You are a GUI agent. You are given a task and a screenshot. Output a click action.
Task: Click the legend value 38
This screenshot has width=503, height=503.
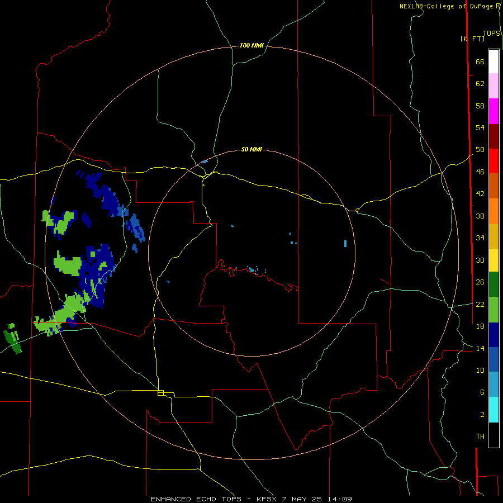(480, 216)
